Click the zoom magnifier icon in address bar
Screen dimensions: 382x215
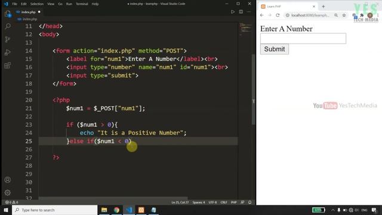(336, 15)
